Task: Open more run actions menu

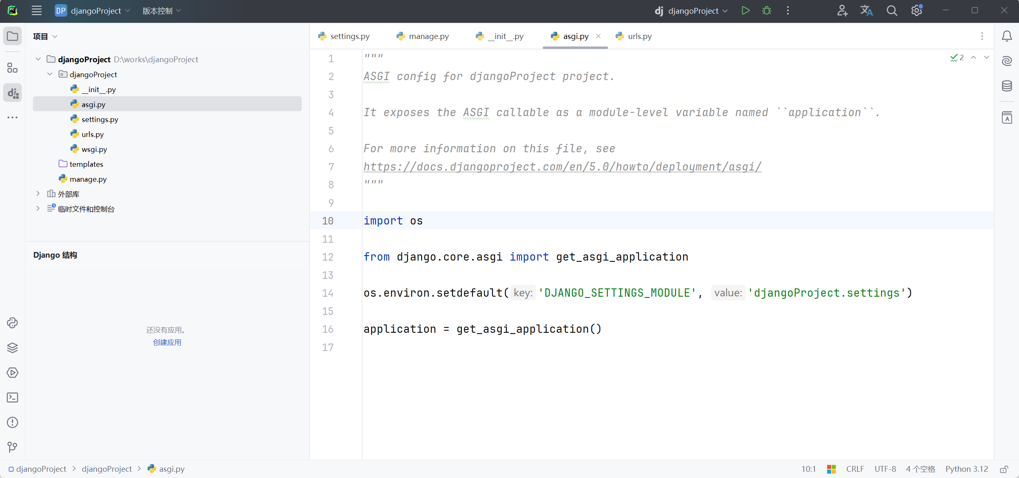Action: 788,11
